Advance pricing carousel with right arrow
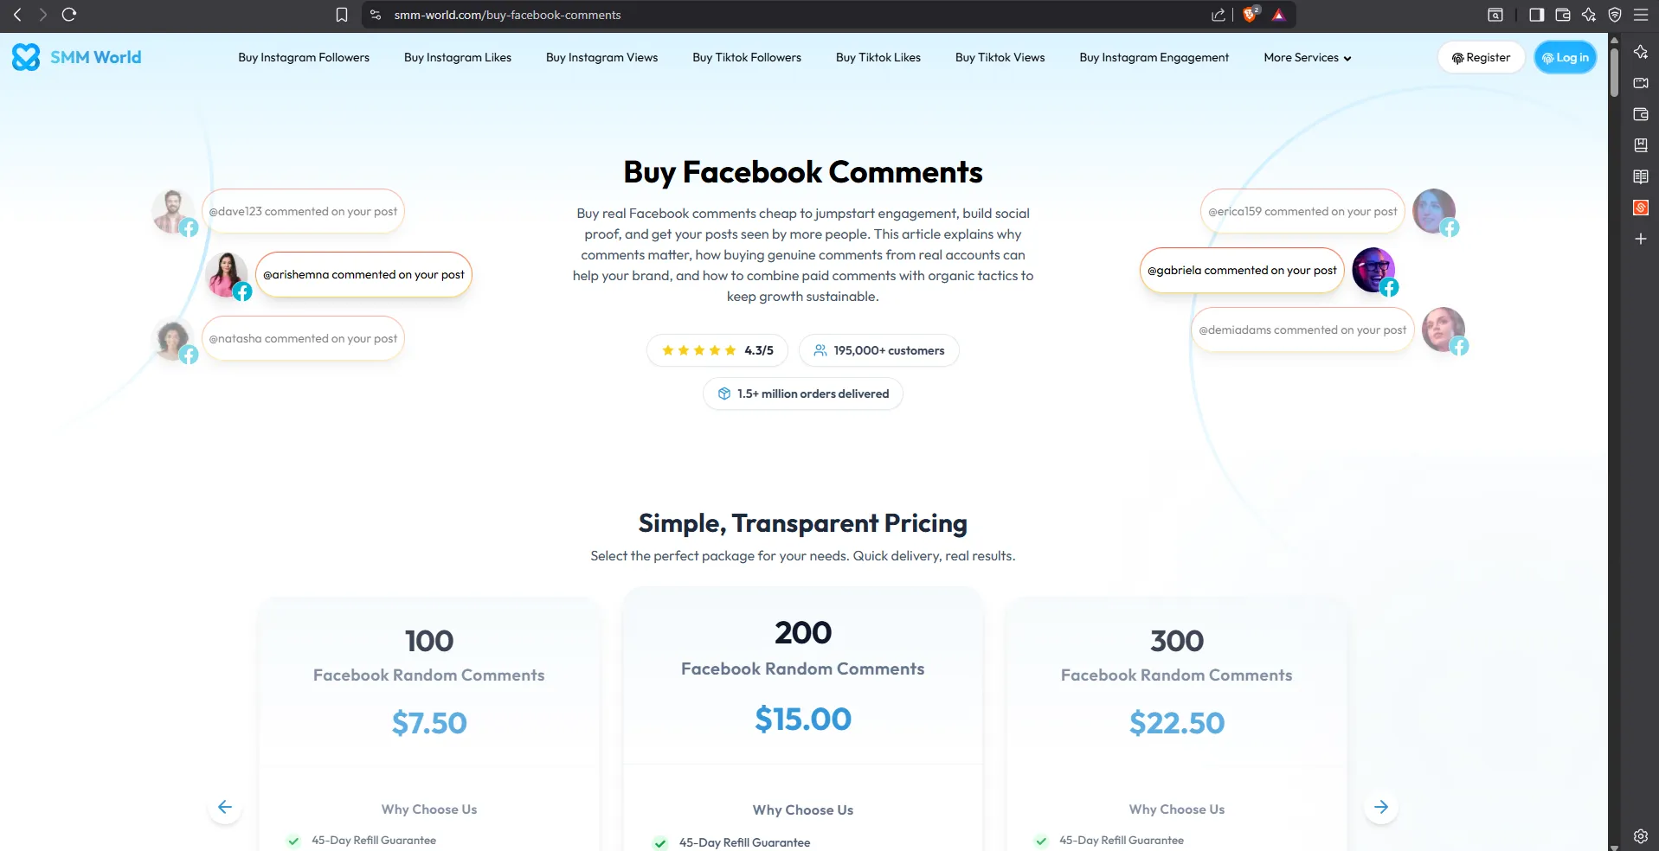 point(1380,807)
